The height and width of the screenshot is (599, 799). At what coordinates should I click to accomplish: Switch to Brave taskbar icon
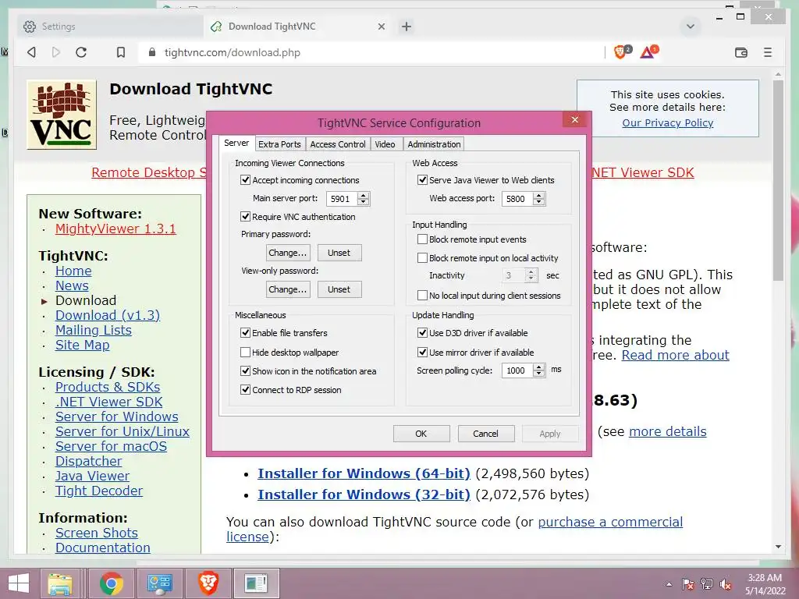pyautogui.click(x=208, y=583)
